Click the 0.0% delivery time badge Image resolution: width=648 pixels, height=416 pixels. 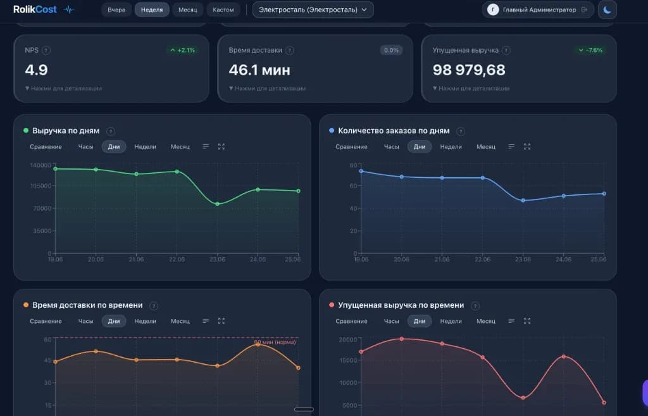(x=391, y=50)
